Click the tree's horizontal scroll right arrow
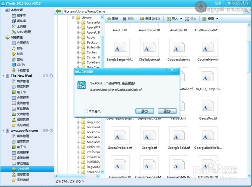This screenshot has height=187, width=252. [98, 176]
